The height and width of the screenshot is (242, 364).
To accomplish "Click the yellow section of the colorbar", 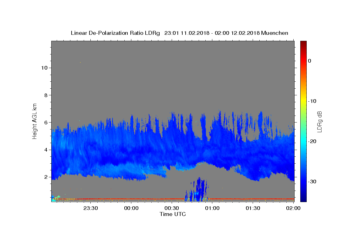I will (303, 100).
